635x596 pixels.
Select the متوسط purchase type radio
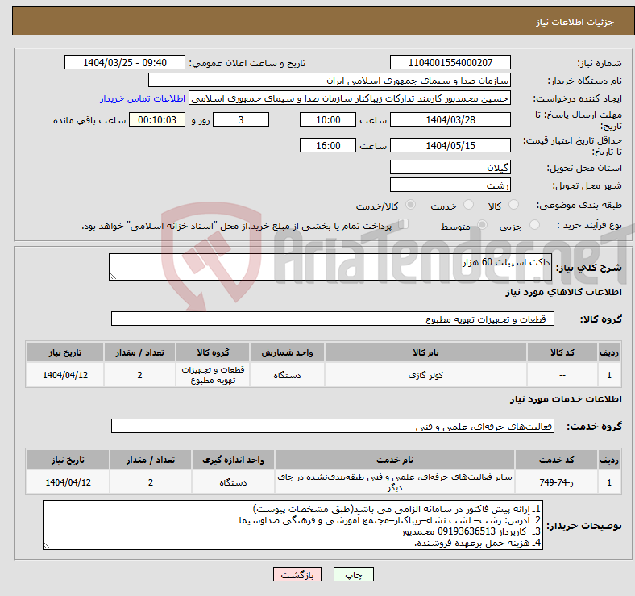tap(482, 225)
